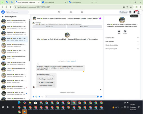This screenshot has width=143, height=114.
Task: Go back from Marketplace with arrow
Action: coord(3,17)
